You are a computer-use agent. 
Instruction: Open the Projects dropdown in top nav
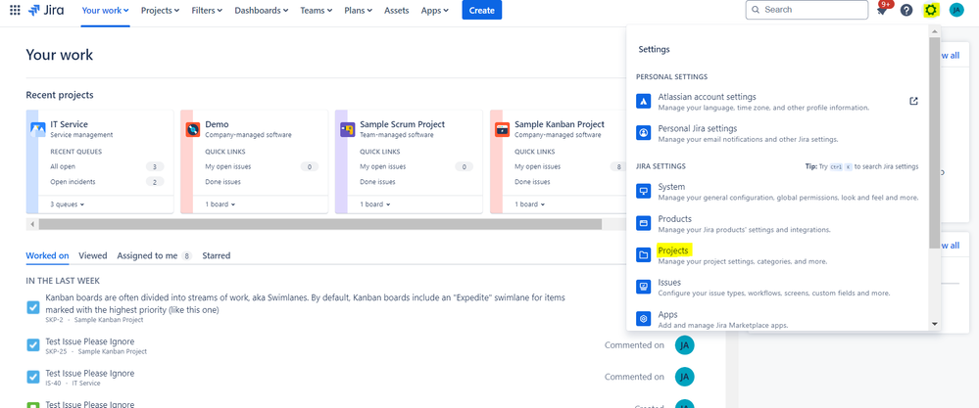pyautogui.click(x=160, y=11)
